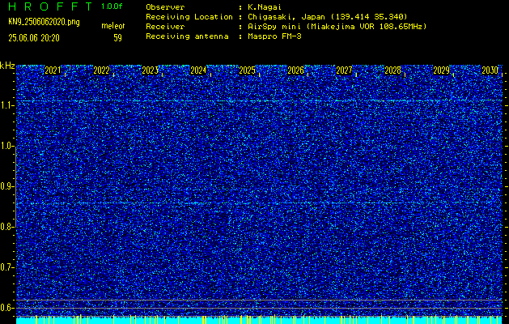Click the 1.0 frequency axis label
The width and height of the screenshot is (509, 324).
(6, 147)
